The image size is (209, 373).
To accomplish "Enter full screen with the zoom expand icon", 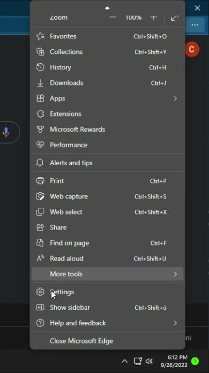I will (174, 18).
